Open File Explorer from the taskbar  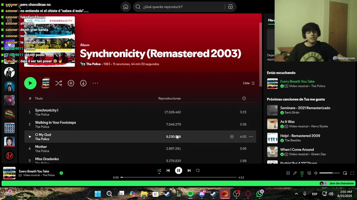tap(144, 194)
